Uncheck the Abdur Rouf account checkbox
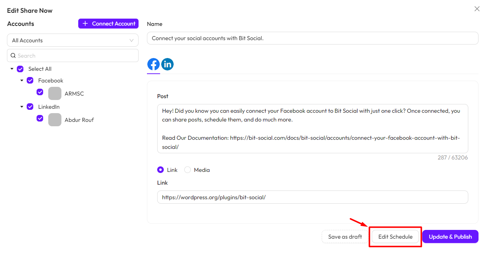Screen dimensions: 484x258 coord(40,118)
